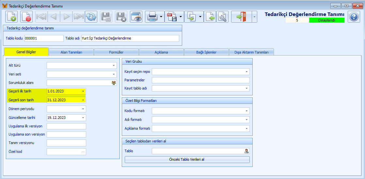Image resolution: width=365 pixels, height=179 pixels.
Task: Click the printer icon
Action: (152, 17)
